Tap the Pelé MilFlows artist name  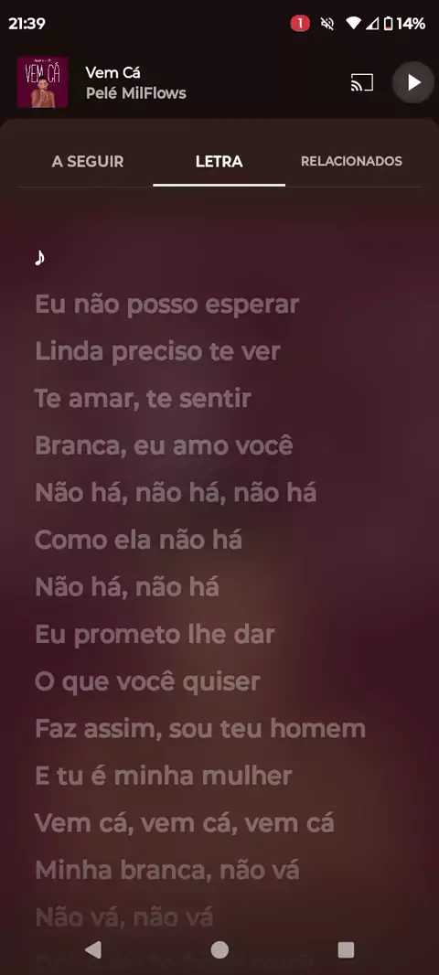tap(135, 93)
